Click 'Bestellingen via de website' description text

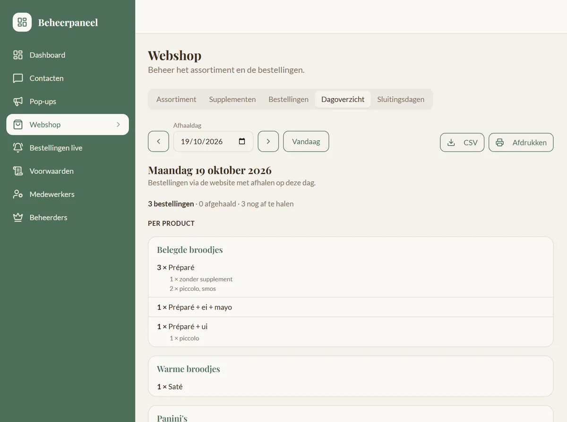232,183
